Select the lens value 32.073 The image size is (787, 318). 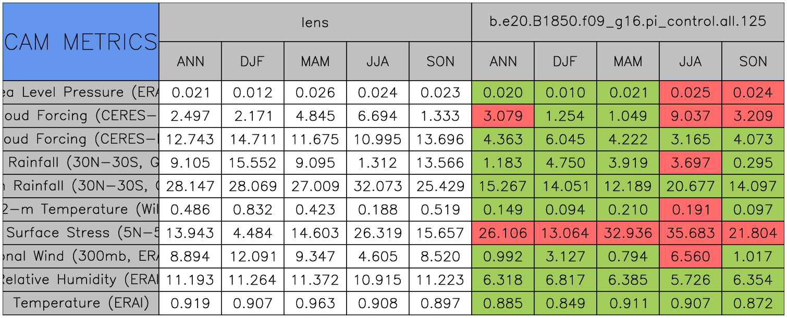(x=377, y=186)
